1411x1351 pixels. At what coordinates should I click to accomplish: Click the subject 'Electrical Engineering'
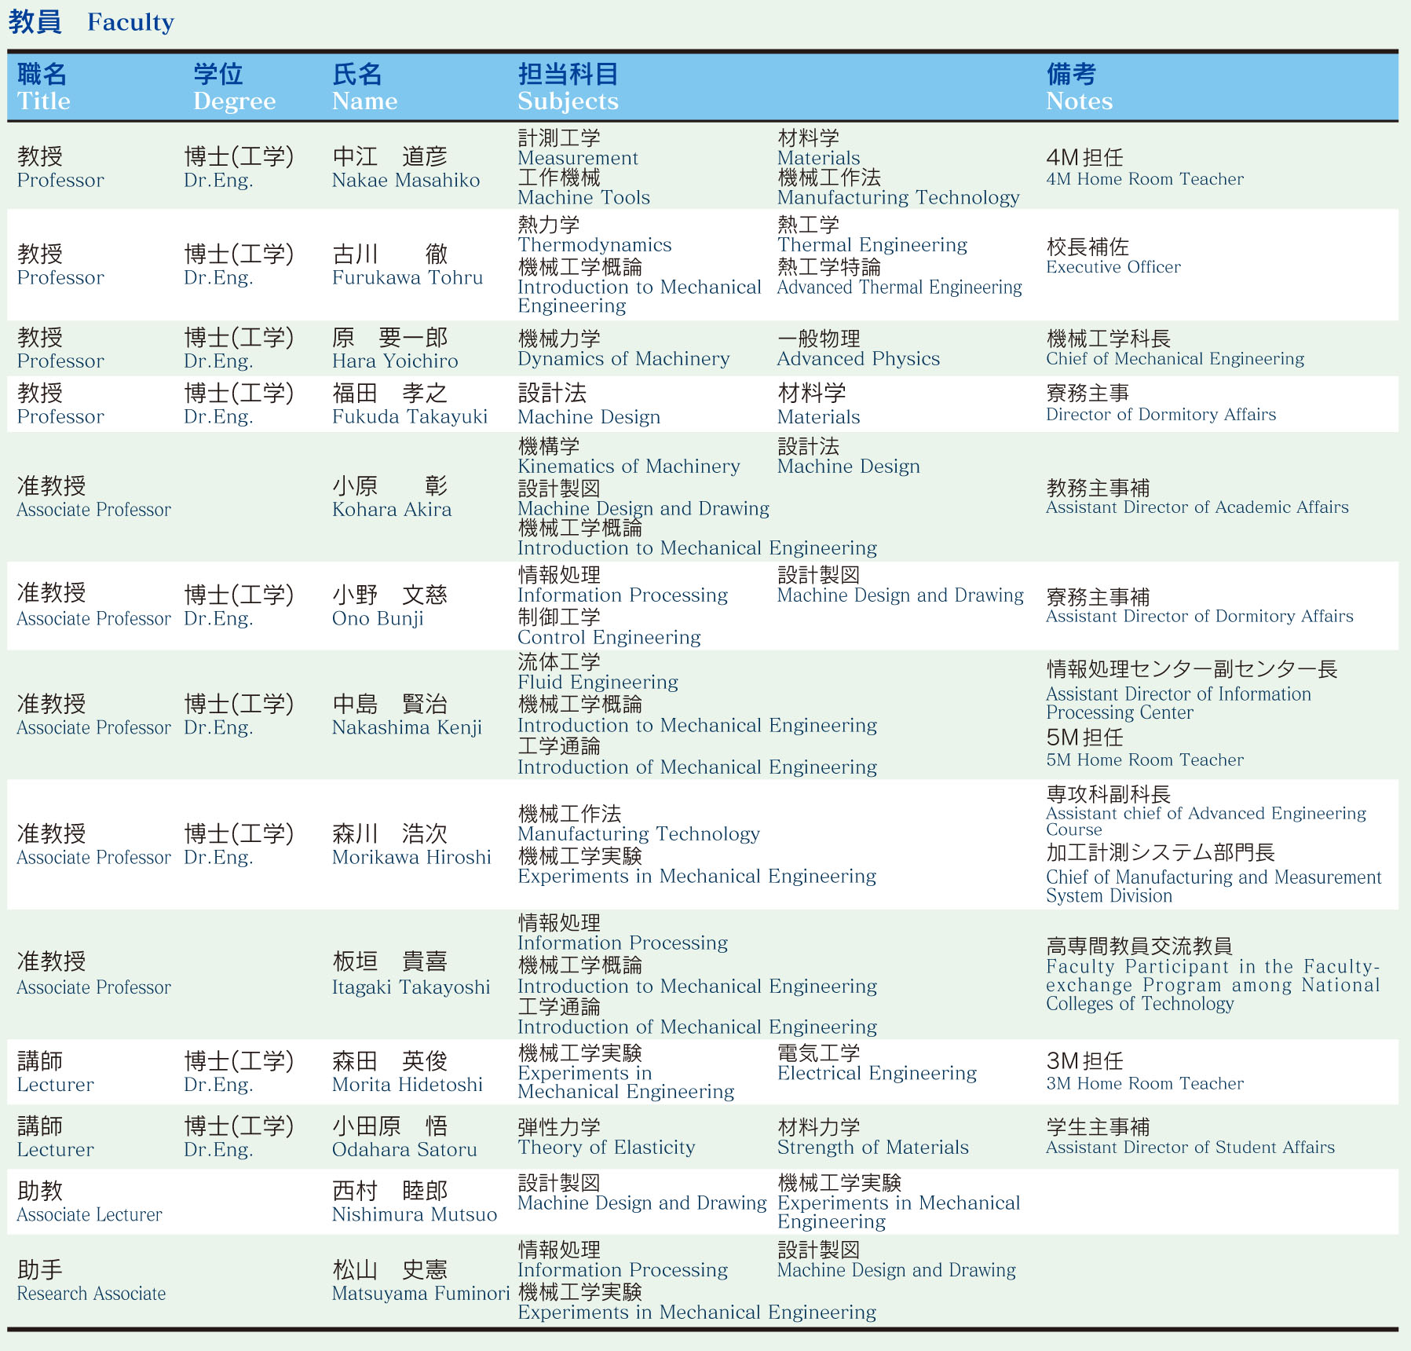click(877, 1074)
